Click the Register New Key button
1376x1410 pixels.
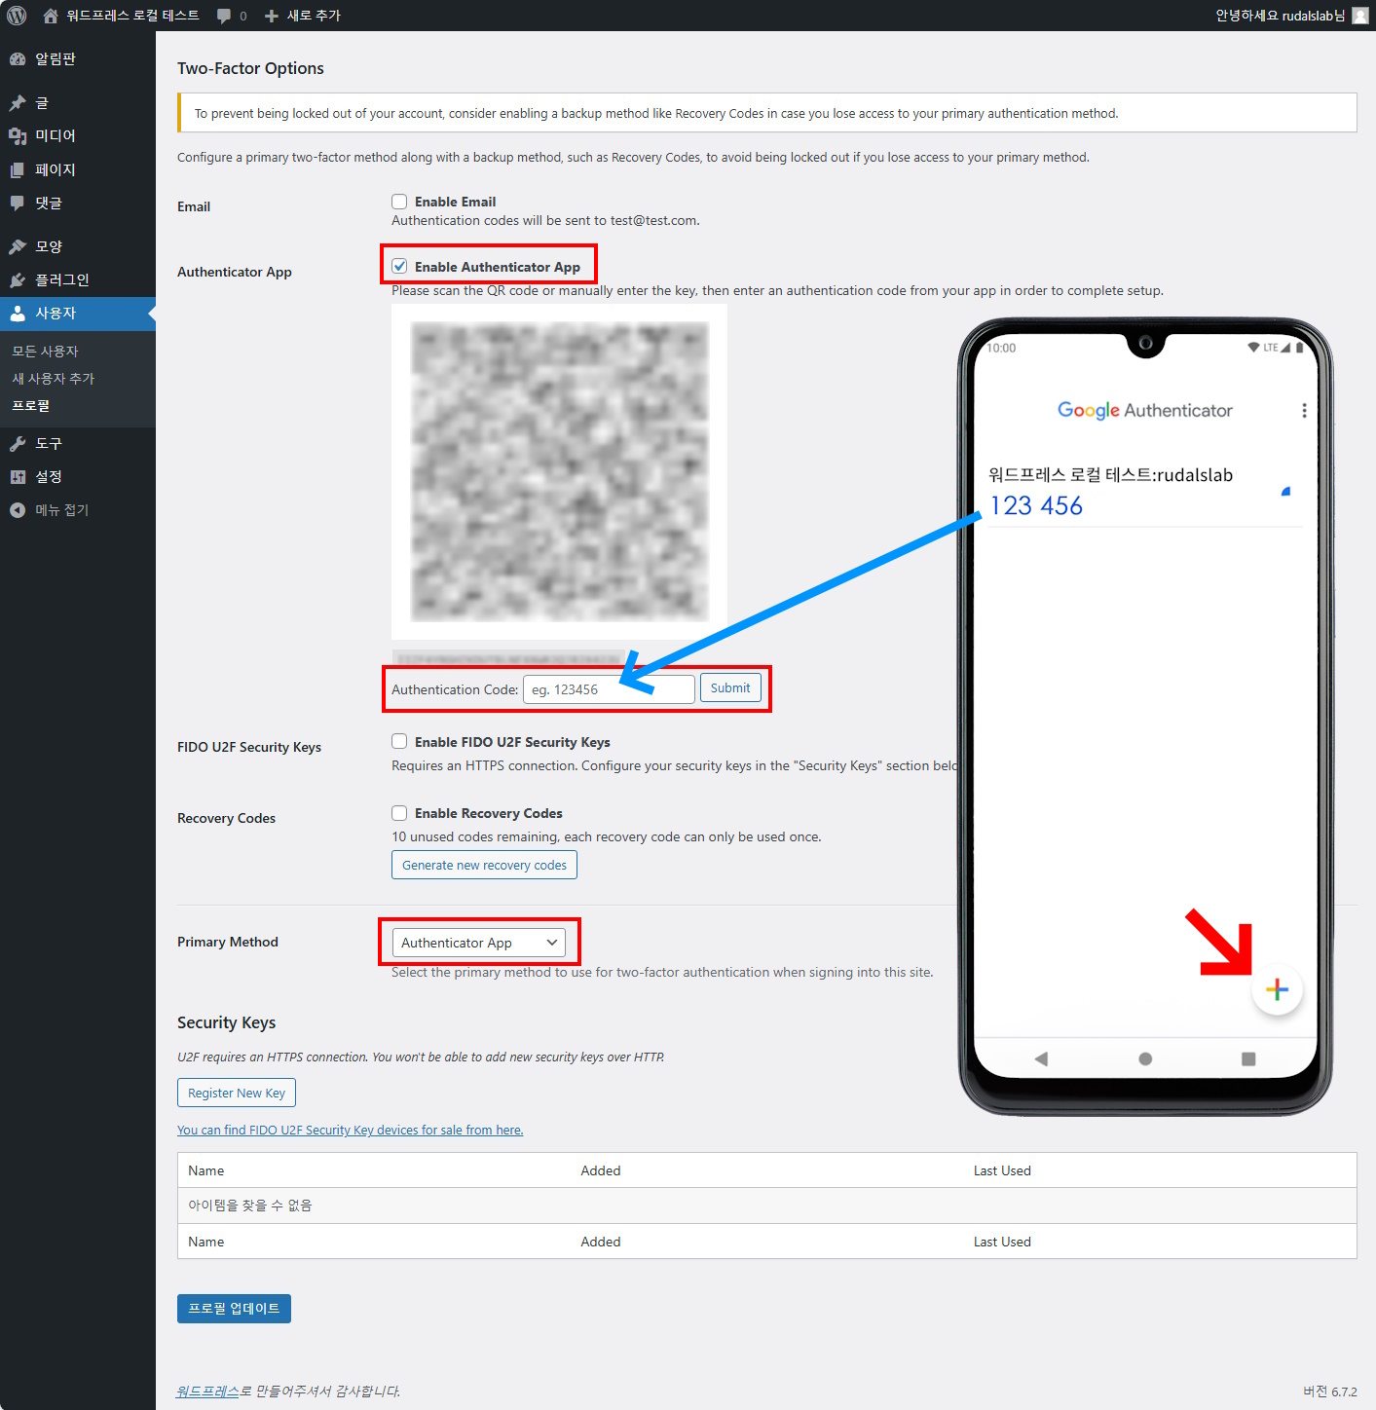237,1093
